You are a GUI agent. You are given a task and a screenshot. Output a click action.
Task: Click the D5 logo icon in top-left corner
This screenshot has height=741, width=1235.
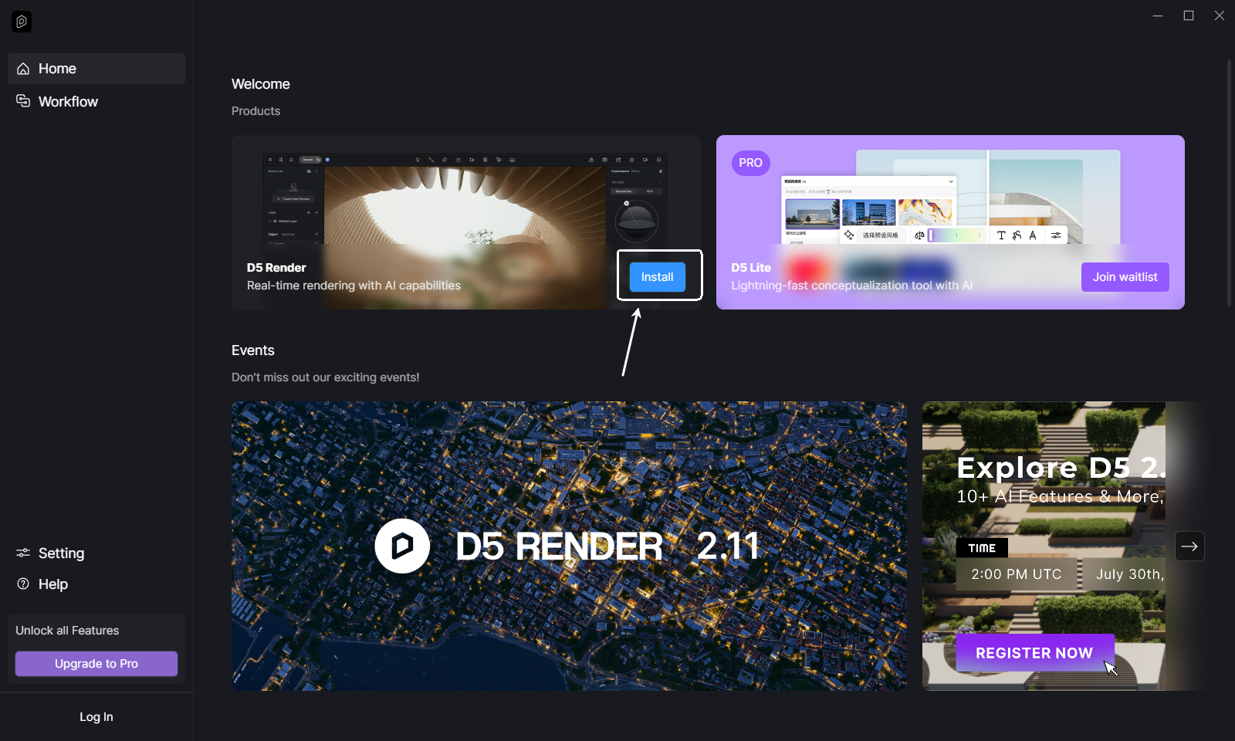[x=22, y=22]
